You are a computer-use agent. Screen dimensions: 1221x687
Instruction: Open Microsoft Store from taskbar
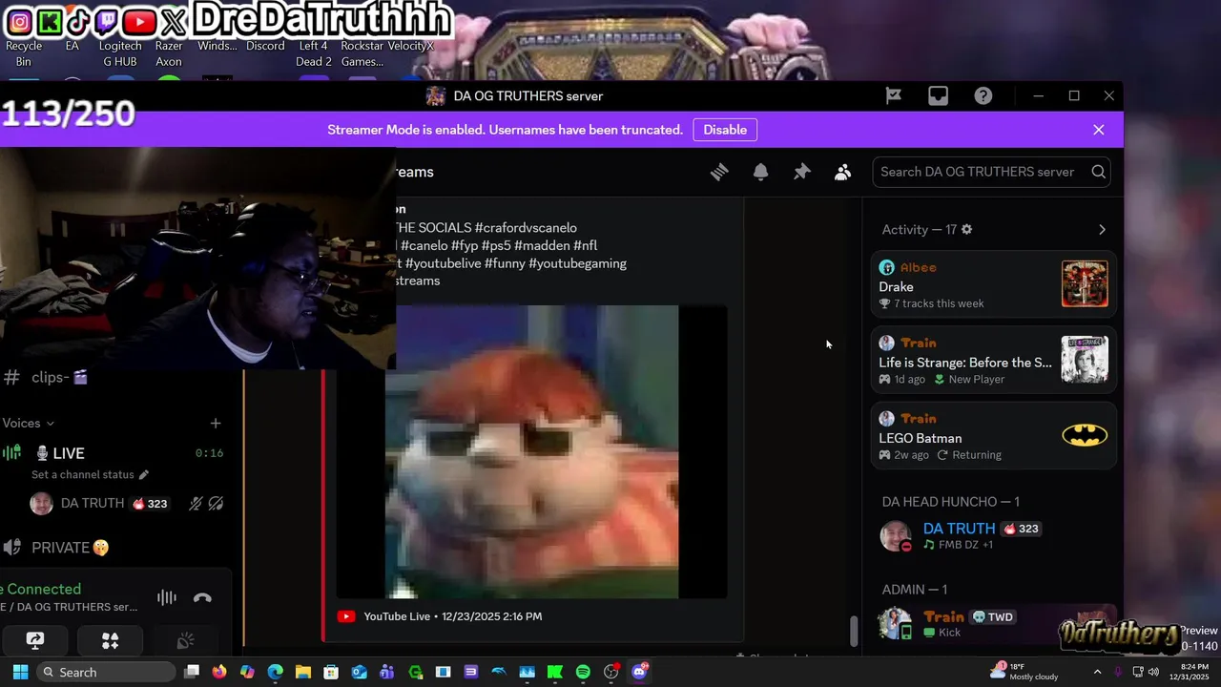pos(331,672)
